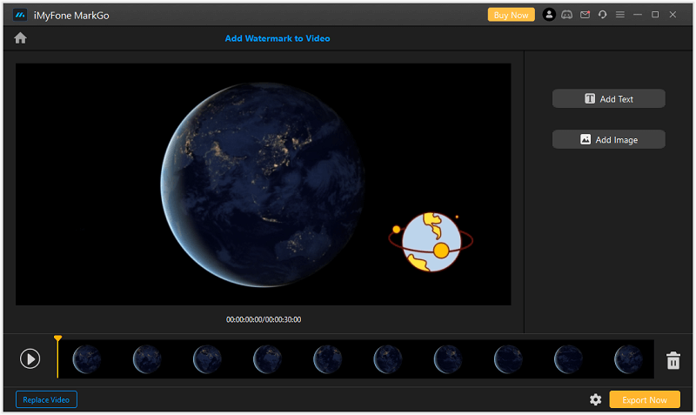
Task: Maximize the MarkGo window
Action: click(x=655, y=15)
